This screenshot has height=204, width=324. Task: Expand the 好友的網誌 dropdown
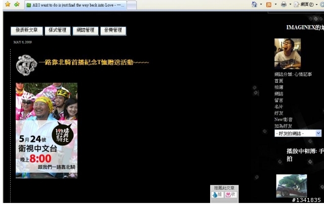298,133
